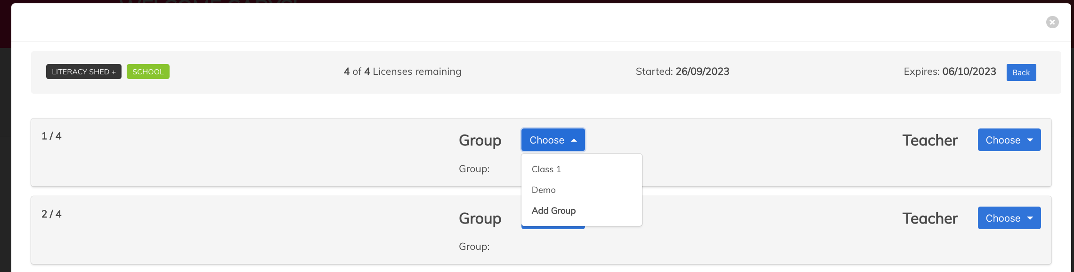Click the green SCHOOL badge
This screenshot has height=272, width=1074.
click(148, 72)
